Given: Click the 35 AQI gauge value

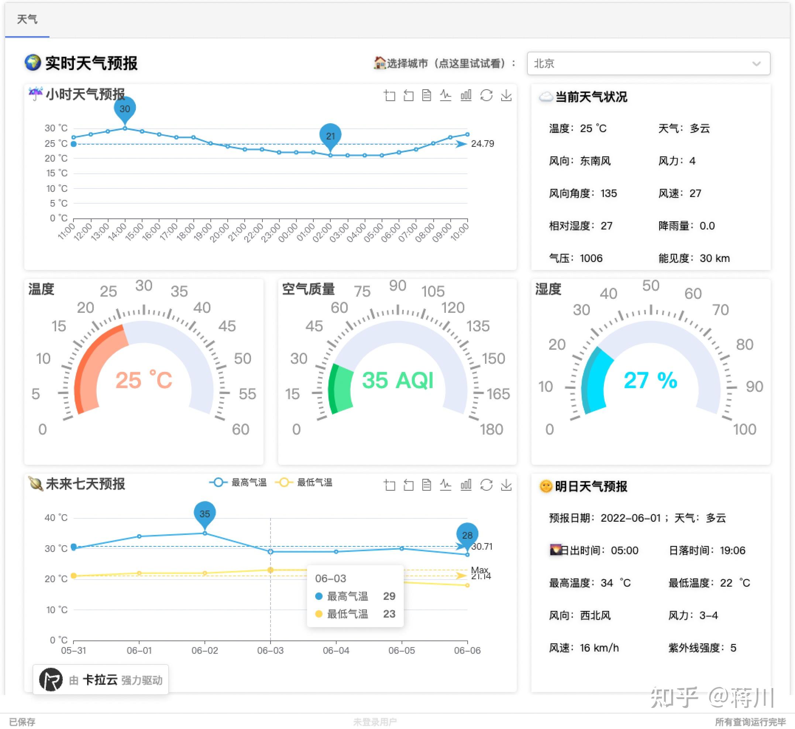Looking at the screenshot, I should pyautogui.click(x=398, y=381).
